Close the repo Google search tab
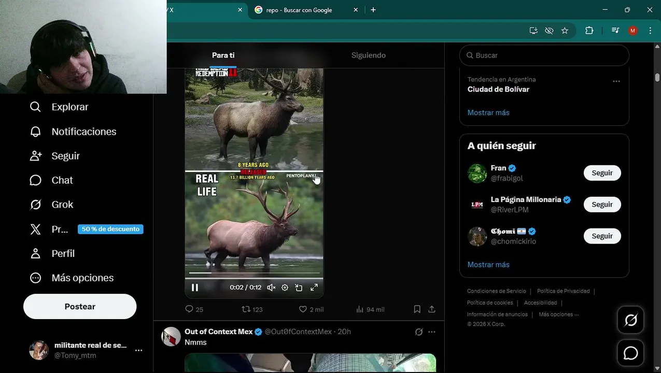661x373 pixels. tap(356, 10)
